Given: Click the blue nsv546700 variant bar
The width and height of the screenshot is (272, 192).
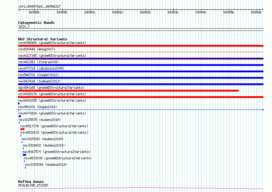Looking at the screenshot, I should (141, 78).
